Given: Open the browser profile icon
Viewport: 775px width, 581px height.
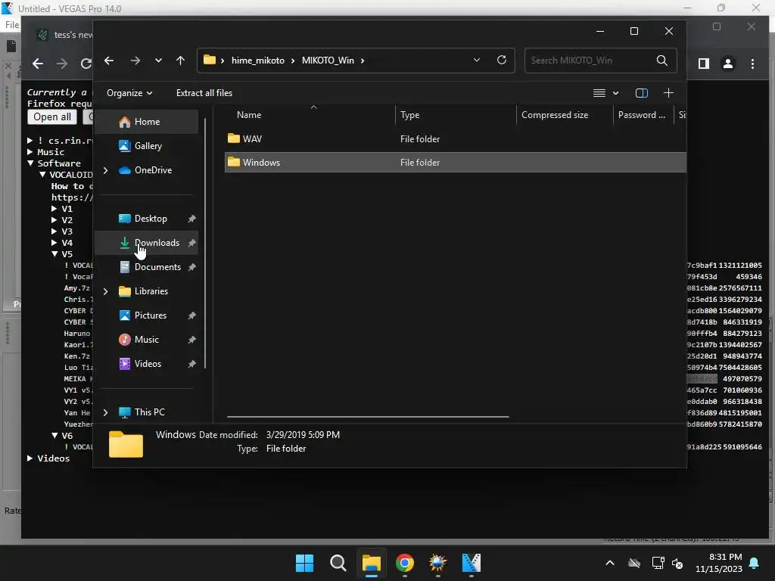Looking at the screenshot, I should (728, 64).
